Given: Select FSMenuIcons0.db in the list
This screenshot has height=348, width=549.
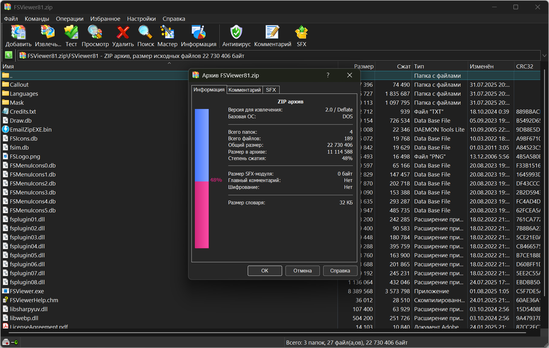Looking at the screenshot, I should (x=33, y=165).
